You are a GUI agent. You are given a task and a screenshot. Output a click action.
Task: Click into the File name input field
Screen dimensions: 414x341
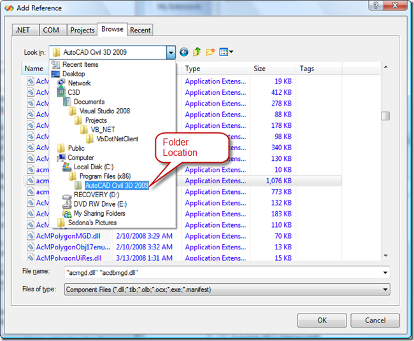(223, 272)
